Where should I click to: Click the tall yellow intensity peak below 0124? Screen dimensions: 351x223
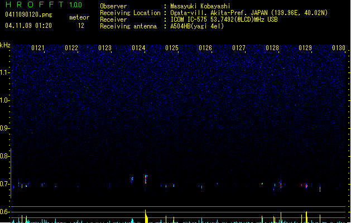click(x=146, y=216)
